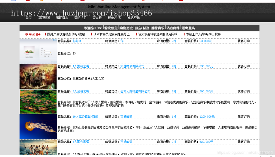Open 推荐音乐 in the member bar

coord(158,28)
